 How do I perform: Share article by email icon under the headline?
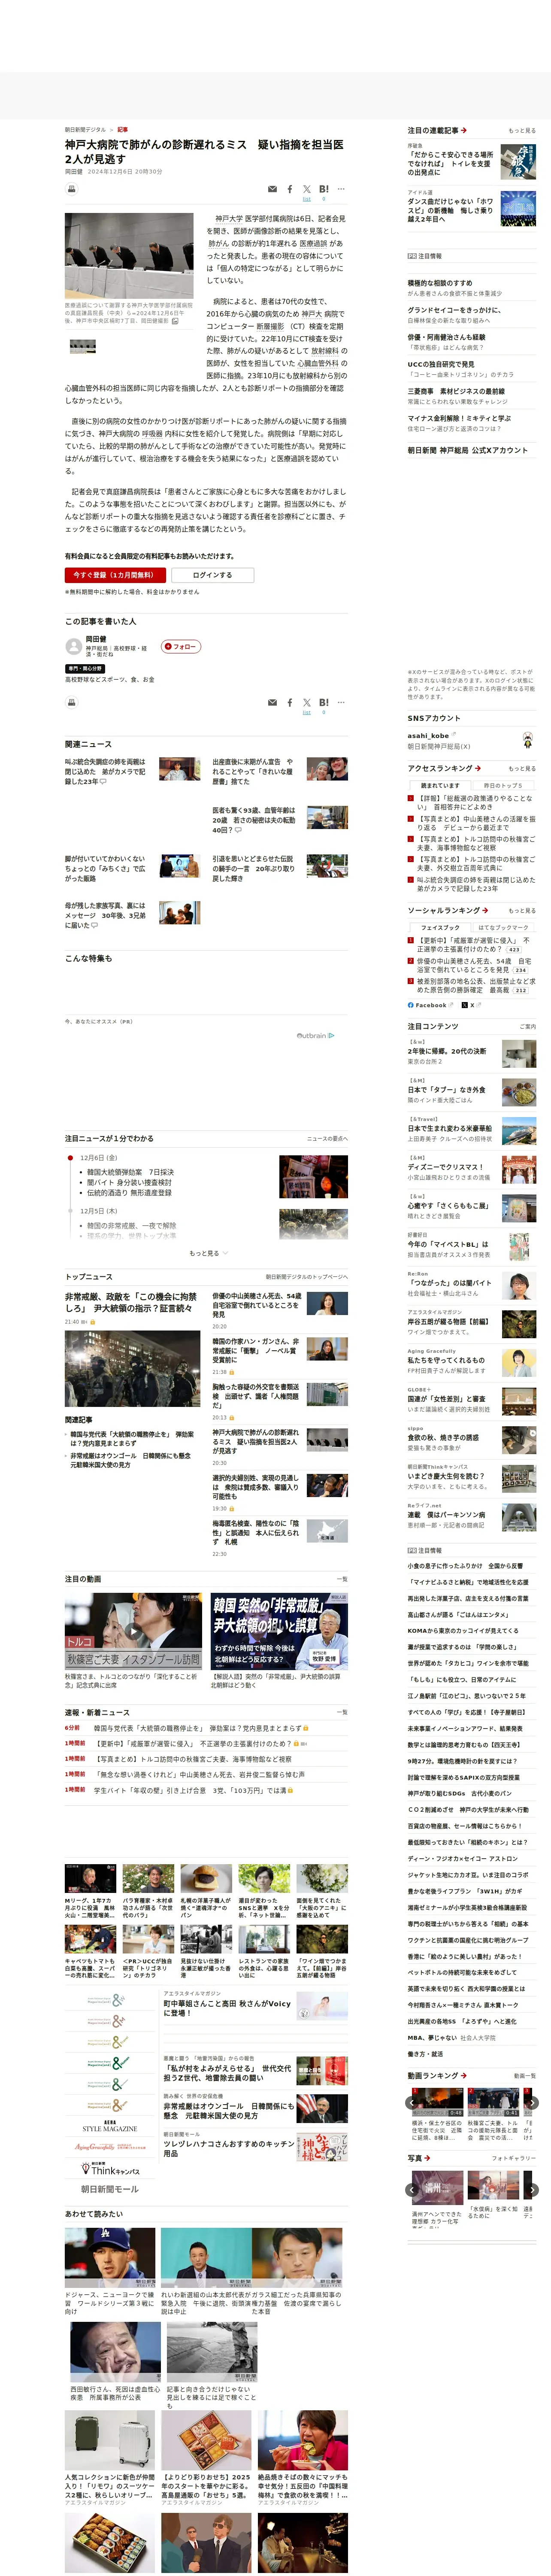tap(272, 189)
